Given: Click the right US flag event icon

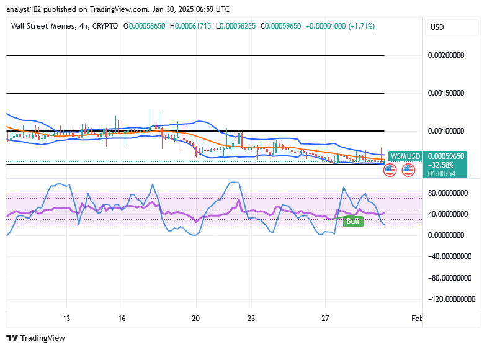Looking at the screenshot, I should [408, 170].
